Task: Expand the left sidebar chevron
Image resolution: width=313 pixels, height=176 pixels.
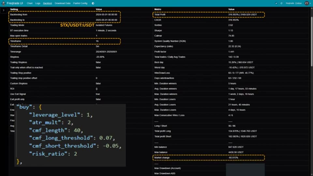Action: tap(4, 10)
